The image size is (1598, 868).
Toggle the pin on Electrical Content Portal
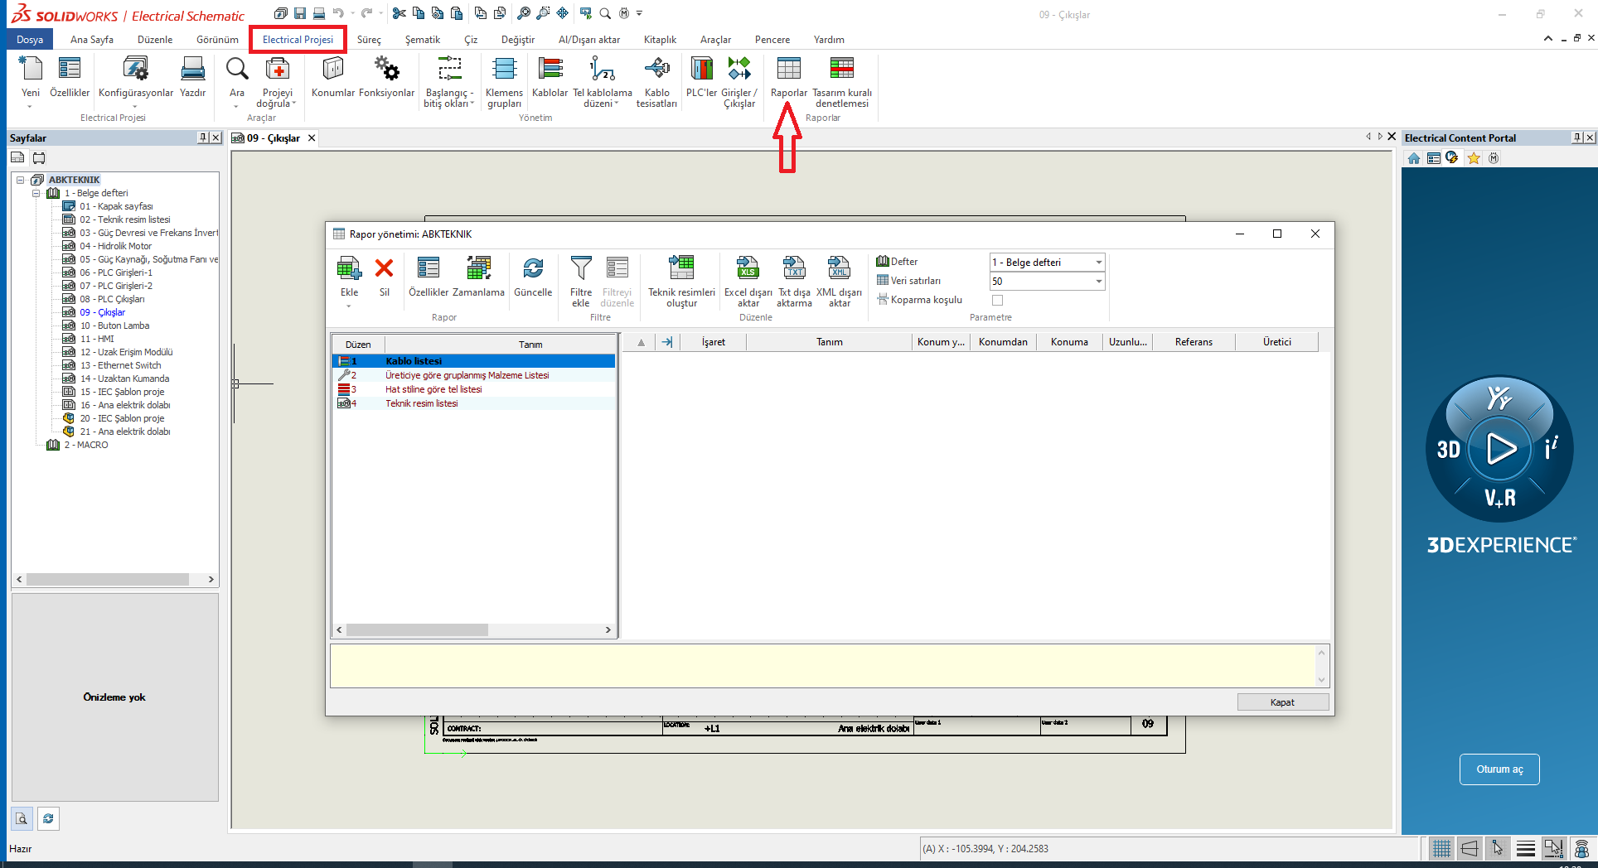coord(1576,137)
